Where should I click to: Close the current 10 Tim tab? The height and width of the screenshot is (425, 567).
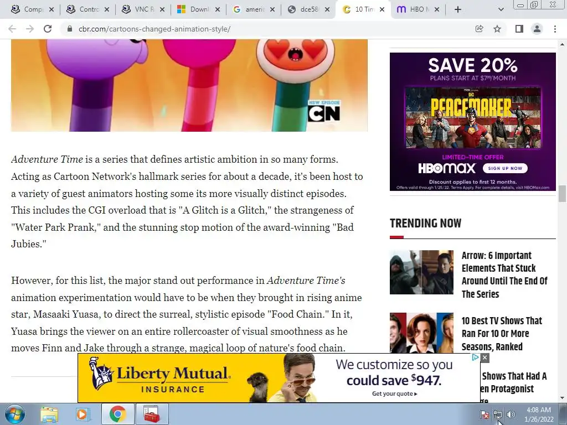point(382,10)
